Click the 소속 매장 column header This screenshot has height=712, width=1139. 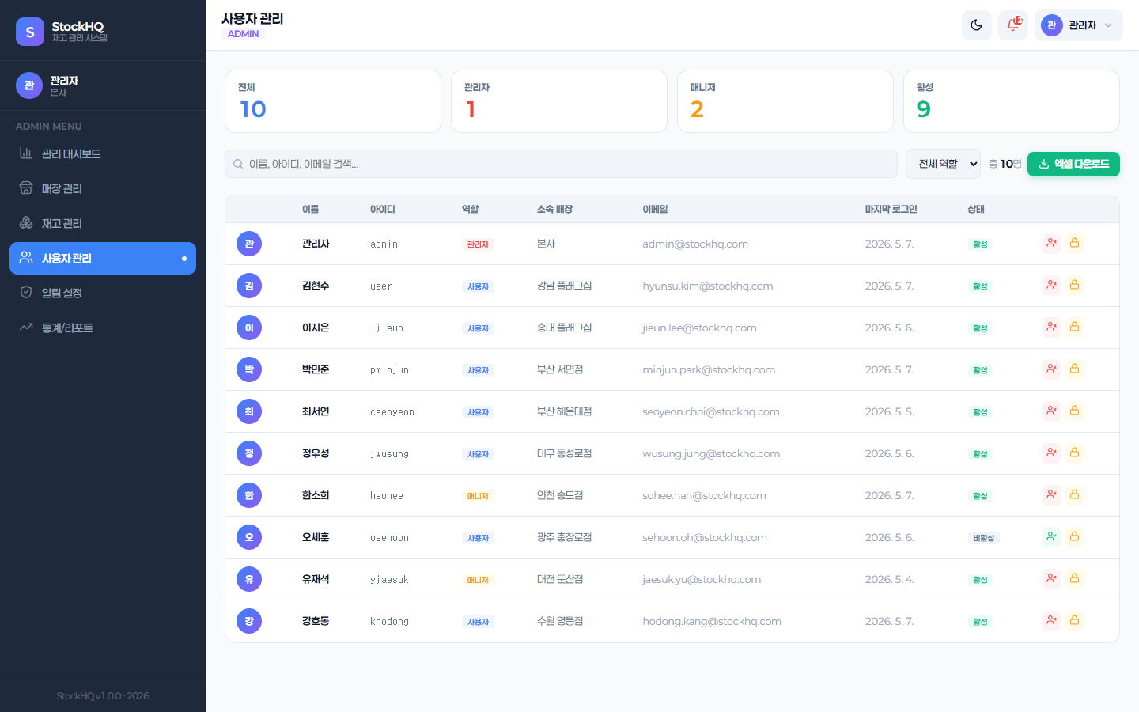[x=554, y=209]
